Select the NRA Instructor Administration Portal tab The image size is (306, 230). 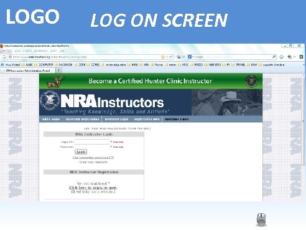[x=28, y=70]
